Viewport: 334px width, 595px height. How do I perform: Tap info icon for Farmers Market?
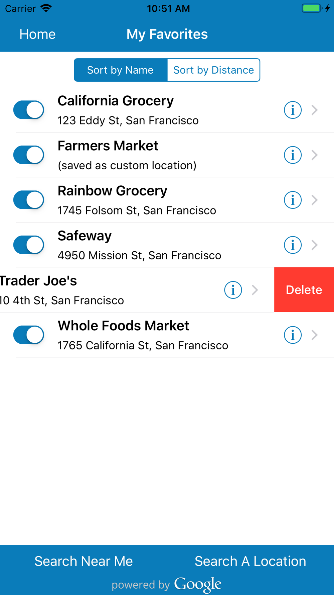(293, 155)
